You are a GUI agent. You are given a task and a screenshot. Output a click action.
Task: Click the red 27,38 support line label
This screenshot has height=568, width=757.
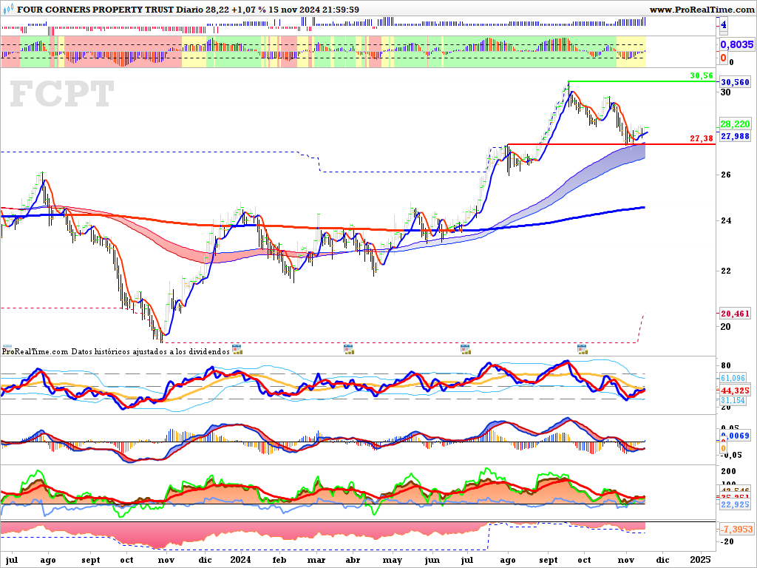[x=702, y=138]
